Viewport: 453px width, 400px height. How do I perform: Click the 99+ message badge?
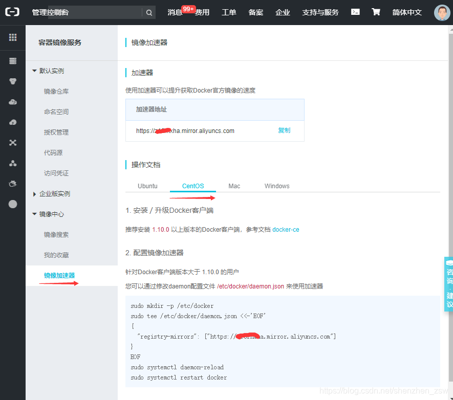188,9
